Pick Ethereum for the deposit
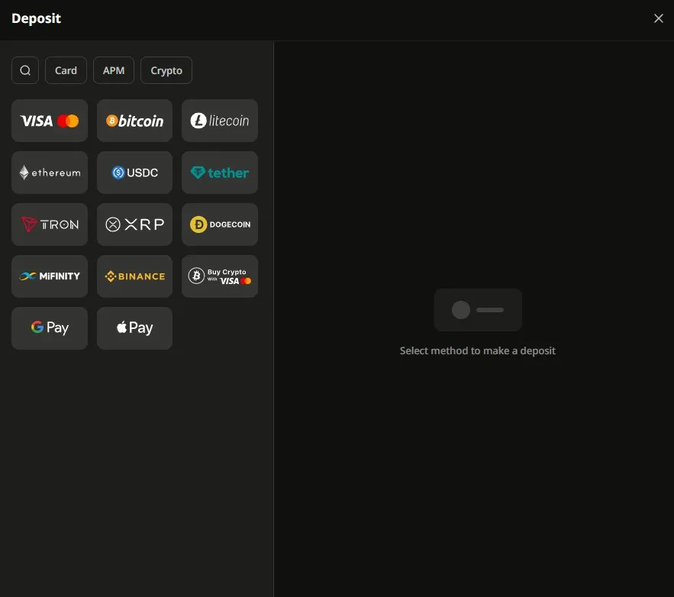 (50, 173)
